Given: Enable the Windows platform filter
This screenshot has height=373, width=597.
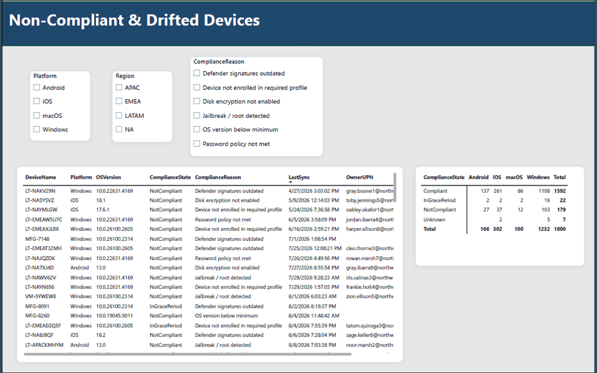Looking at the screenshot, I should pos(36,129).
